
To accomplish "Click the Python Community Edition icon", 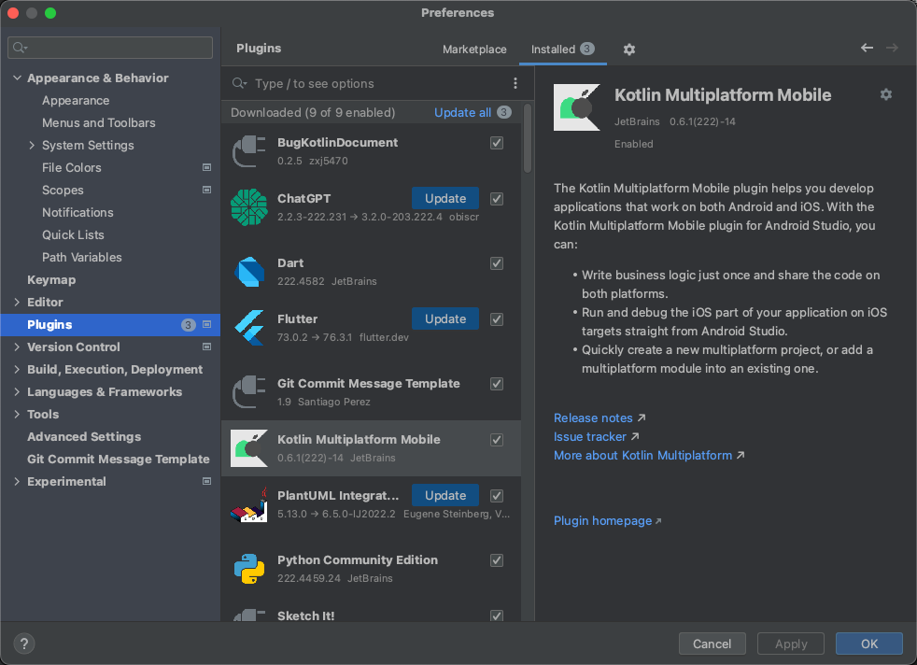I will pyautogui.click(x=249, y=569).
